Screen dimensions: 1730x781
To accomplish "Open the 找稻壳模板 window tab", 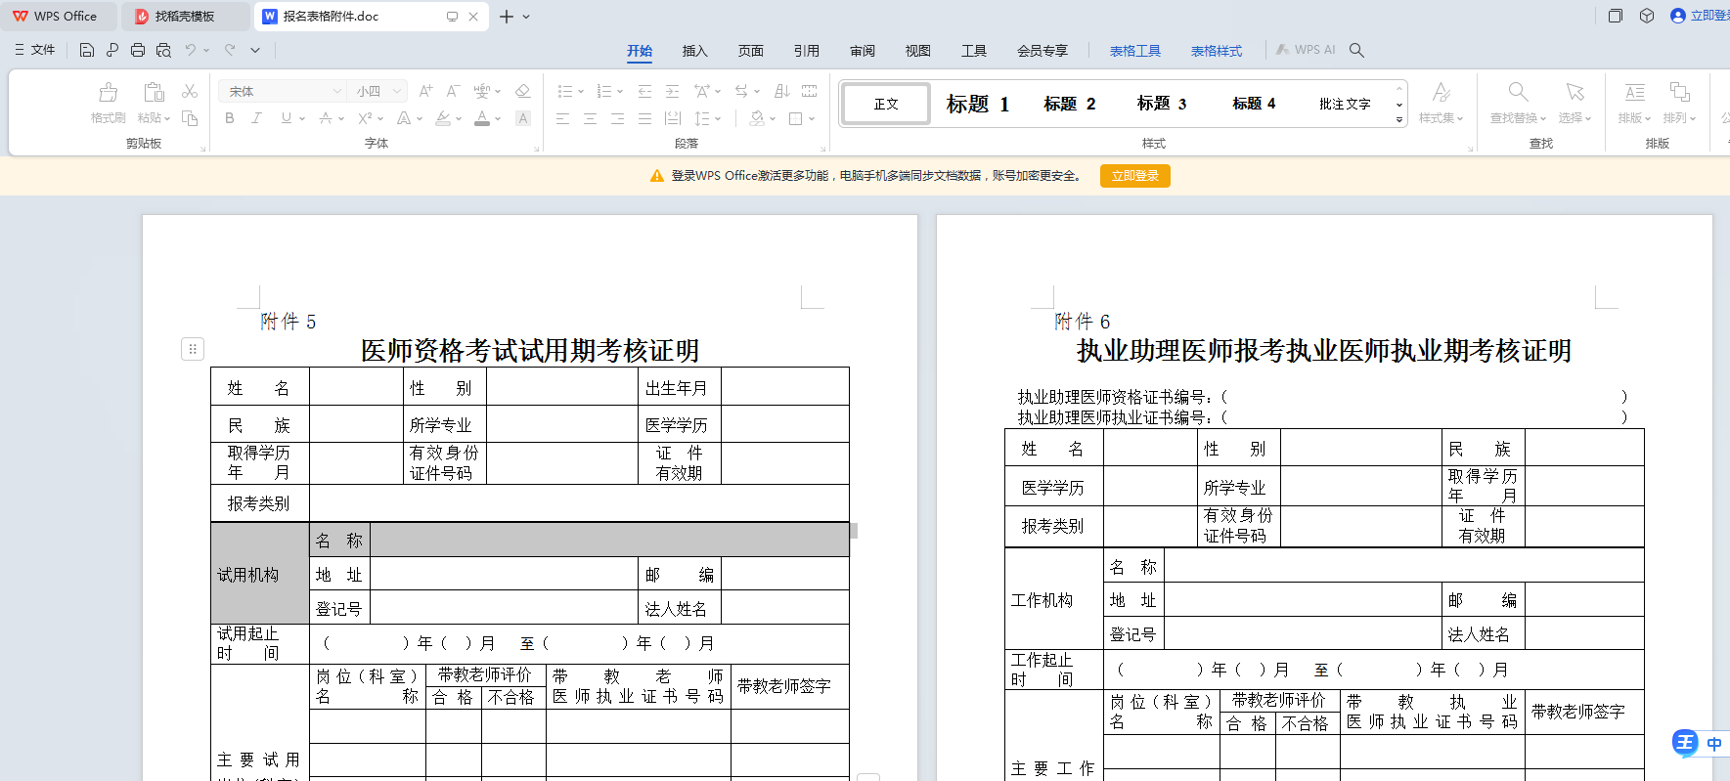I will 185,17.
